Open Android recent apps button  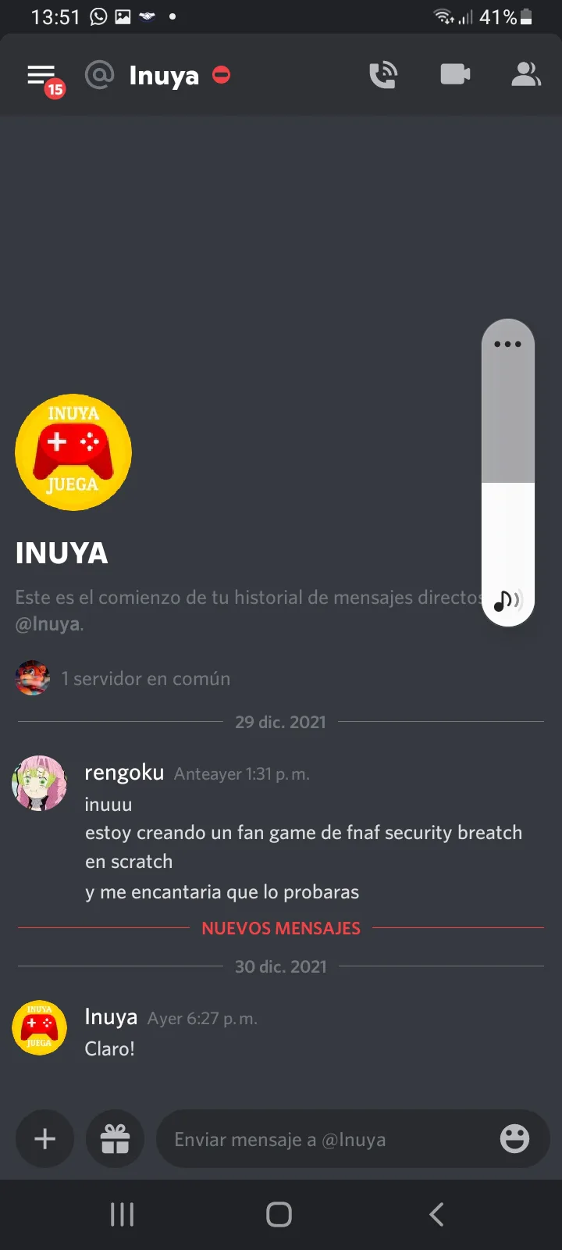(x=122, y=1214)
